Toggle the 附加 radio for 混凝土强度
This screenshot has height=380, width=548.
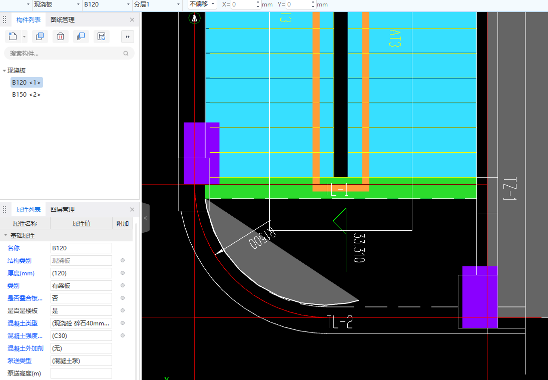click(x=123, y=335)
